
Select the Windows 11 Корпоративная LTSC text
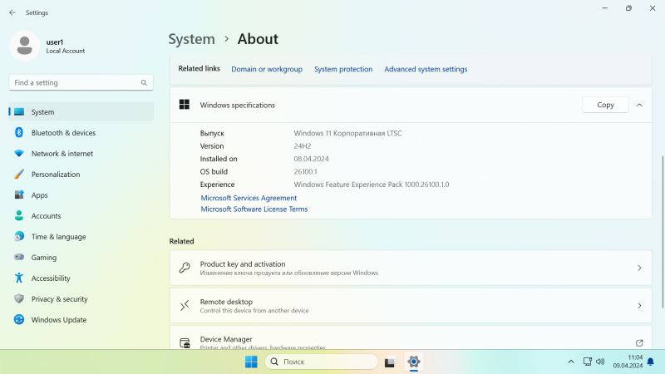(347, 133)
